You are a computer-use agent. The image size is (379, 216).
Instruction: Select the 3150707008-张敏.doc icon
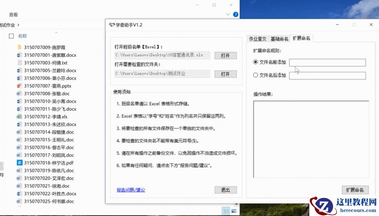coord(19,94)
